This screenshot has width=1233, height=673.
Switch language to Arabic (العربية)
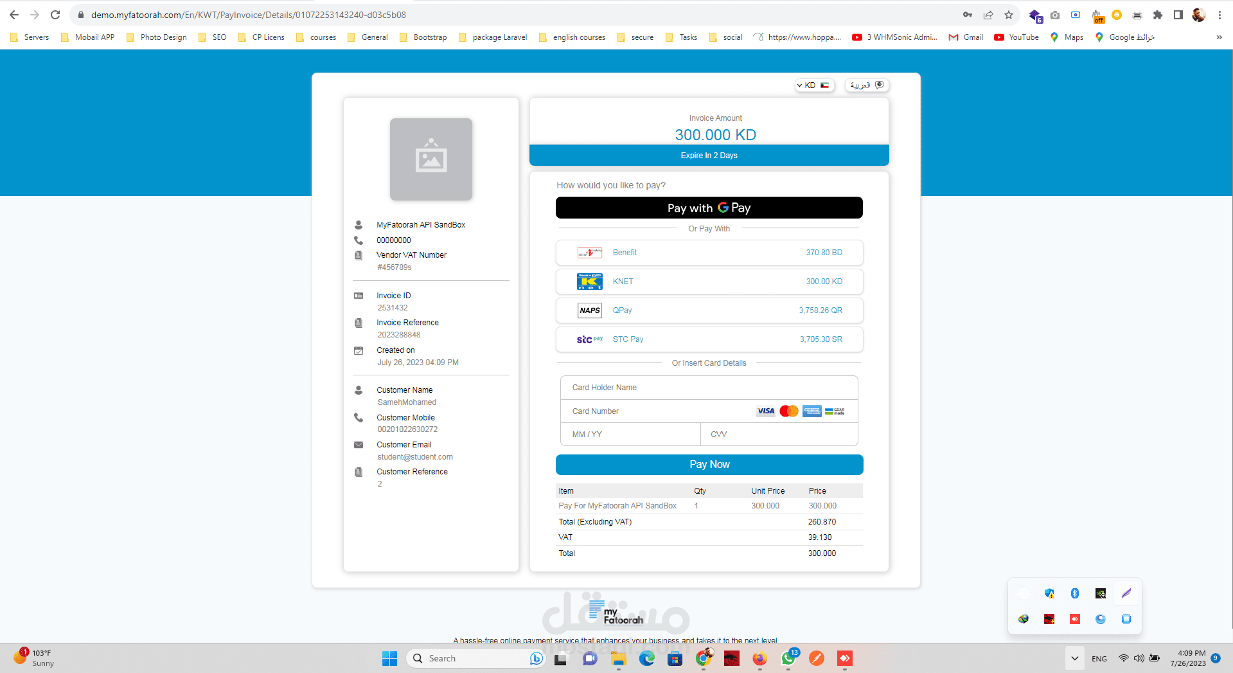(x=867, y=85)
